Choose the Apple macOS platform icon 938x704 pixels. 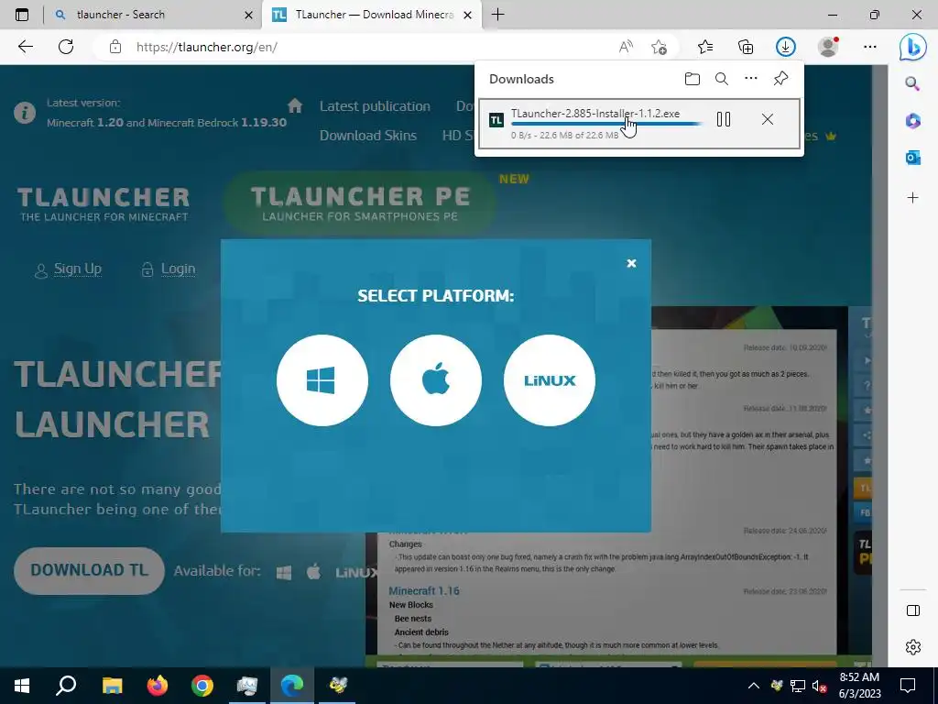pyautogui.click(x=435, y=380)
